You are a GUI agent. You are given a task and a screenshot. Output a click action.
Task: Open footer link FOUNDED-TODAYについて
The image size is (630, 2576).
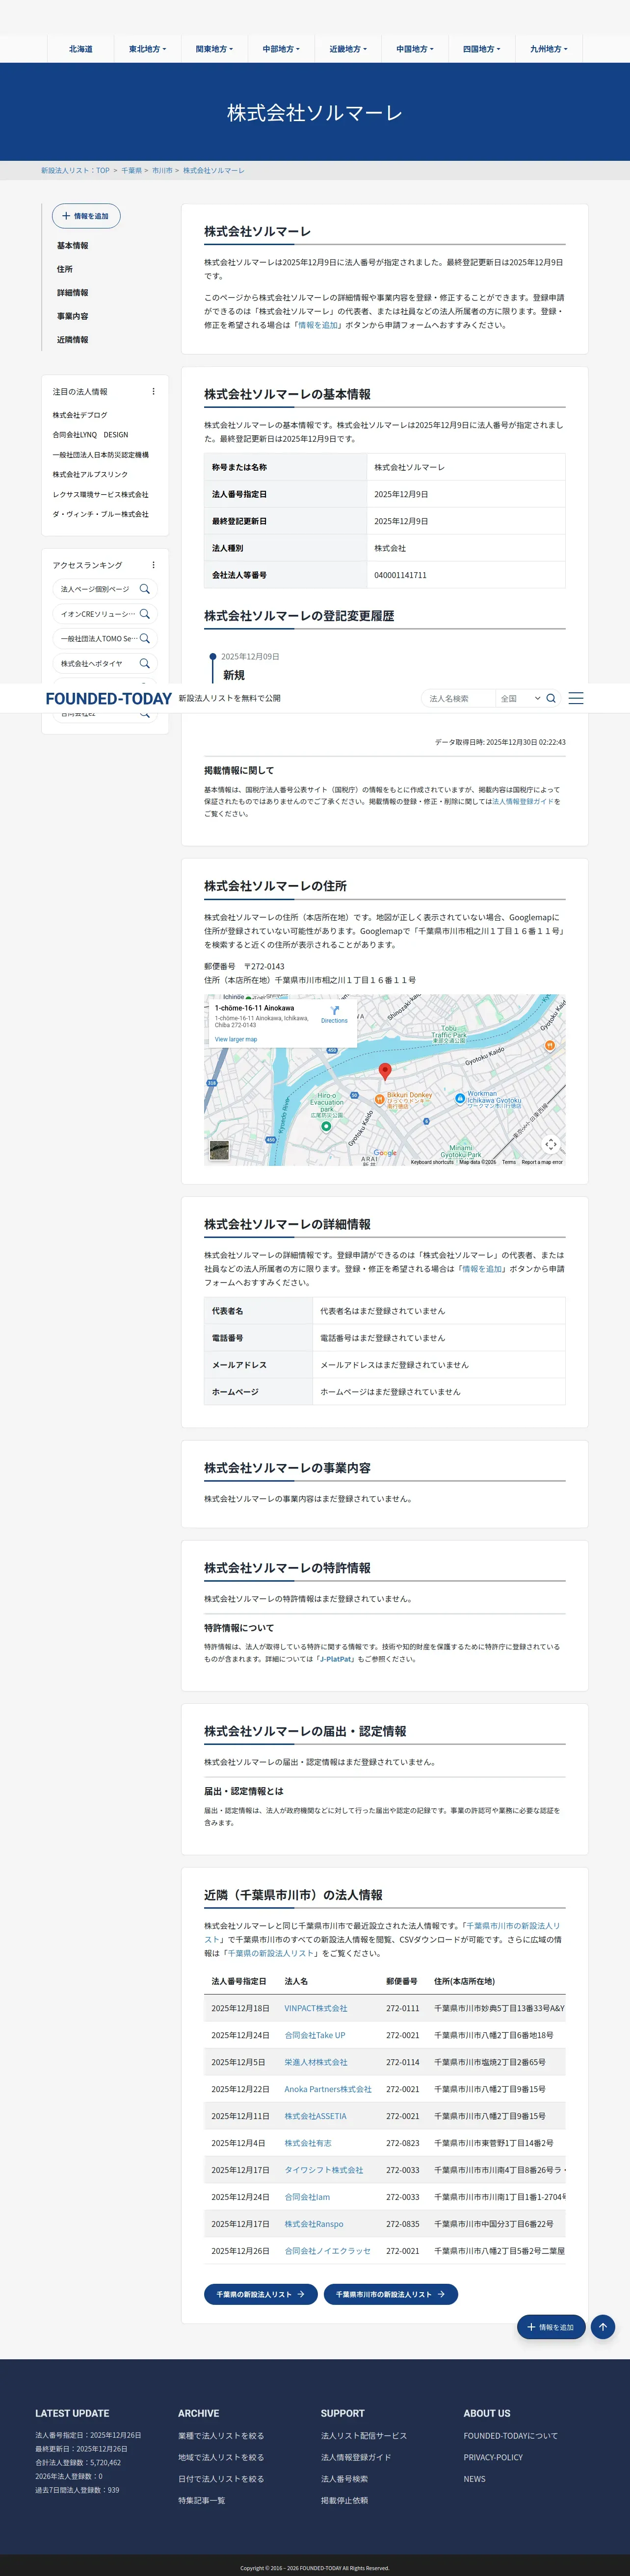tap(511, 2436)
